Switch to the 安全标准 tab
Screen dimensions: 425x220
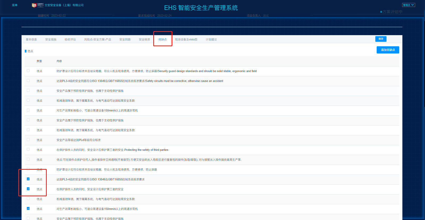coord(144,39)
